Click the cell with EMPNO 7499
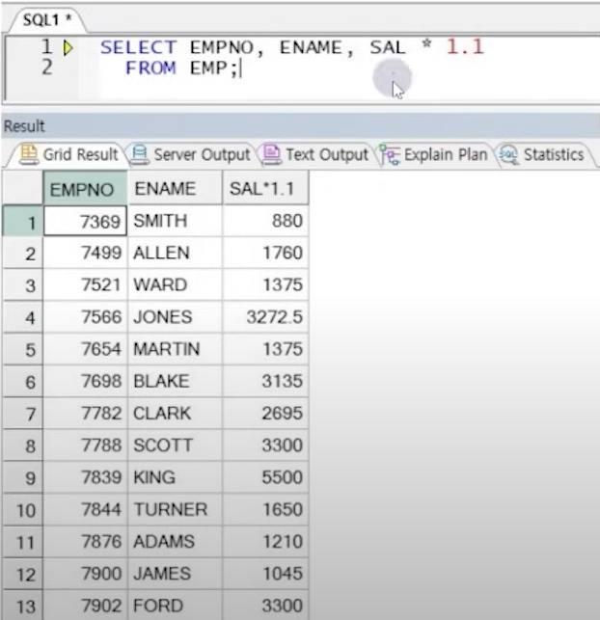Viewport: 600px width, 620px height. [85, 253]
